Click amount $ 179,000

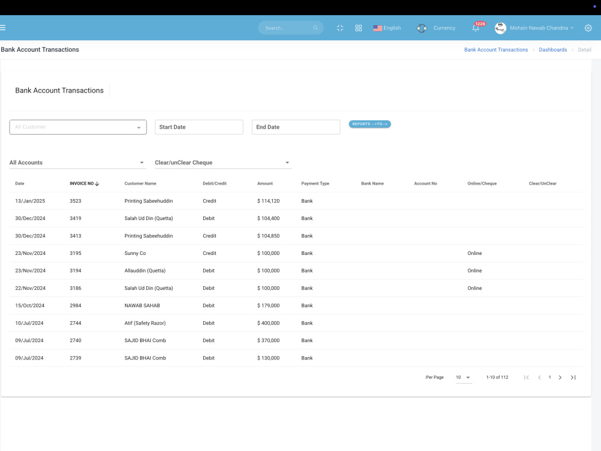pyautogui.click(x=268, y=305)
